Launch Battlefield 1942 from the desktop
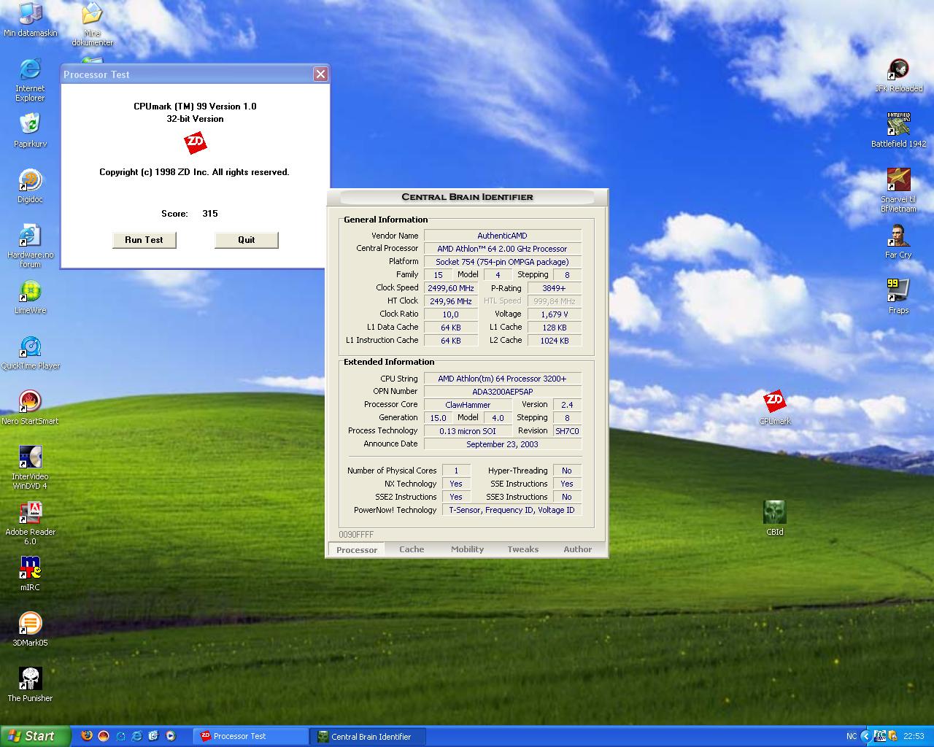The height and width of the screenshot is (747, 934). [898, 125]
